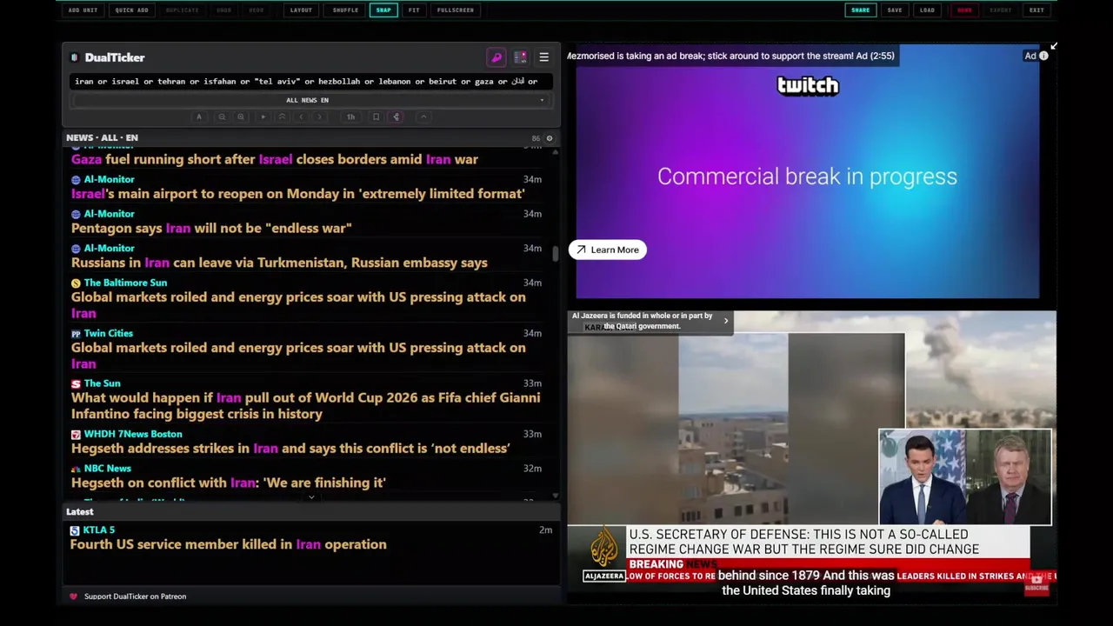The image size is (1113, 626).
Task: Open 'Hegseth addresses strikes in Iran' headline
Action: [x=290, y=449]
